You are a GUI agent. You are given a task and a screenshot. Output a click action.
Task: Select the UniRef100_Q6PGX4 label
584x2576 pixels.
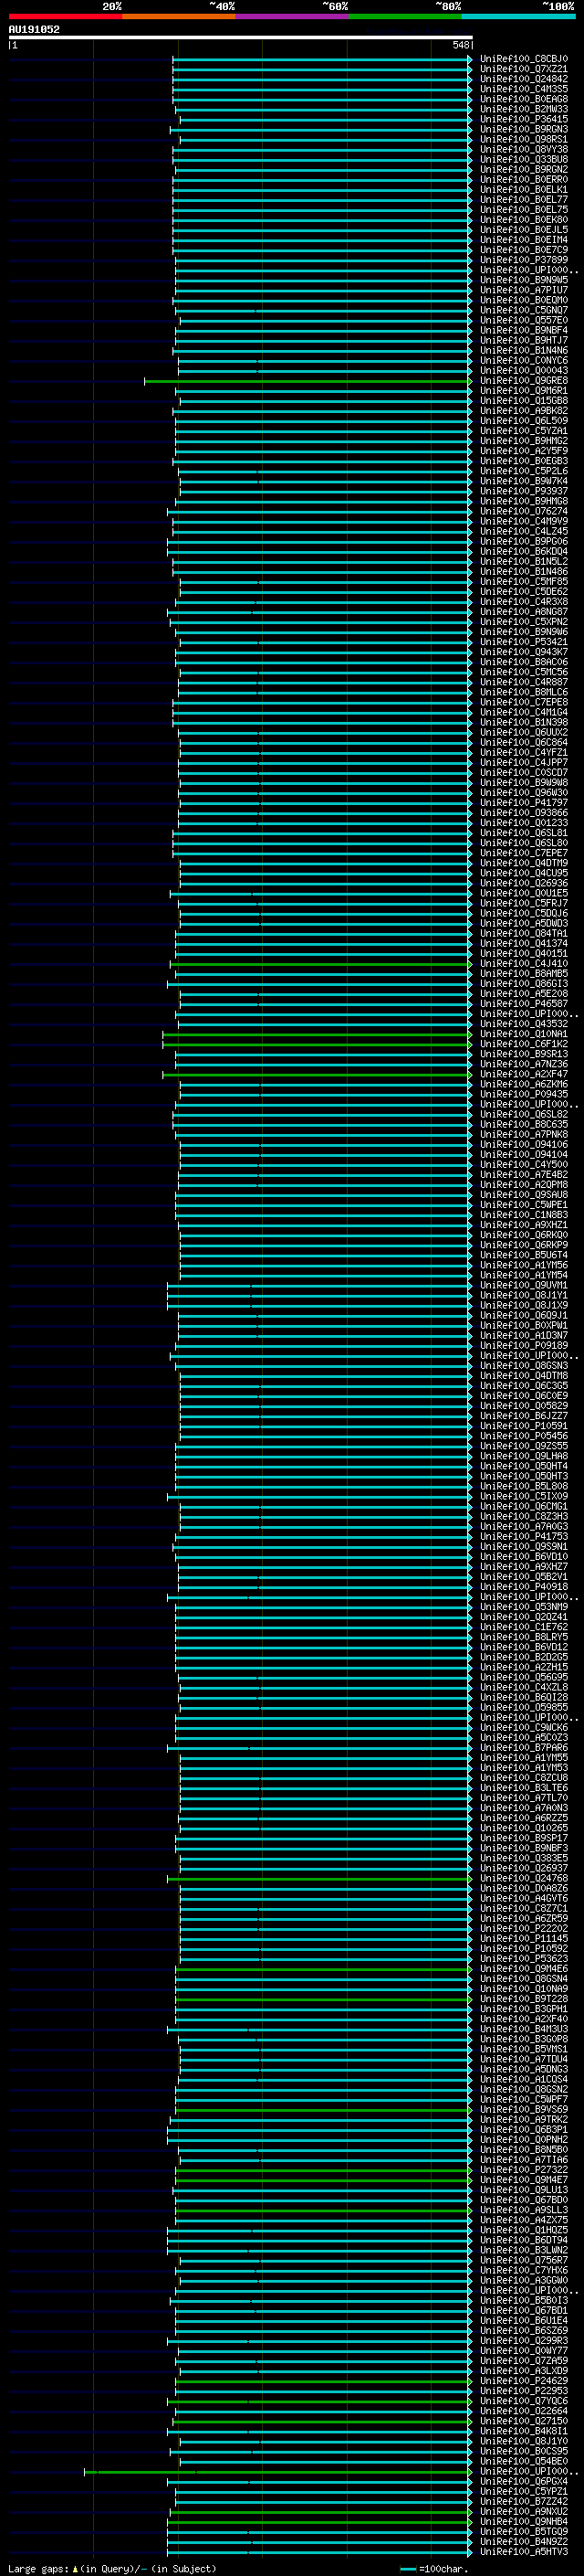(x=523, y=2481)
